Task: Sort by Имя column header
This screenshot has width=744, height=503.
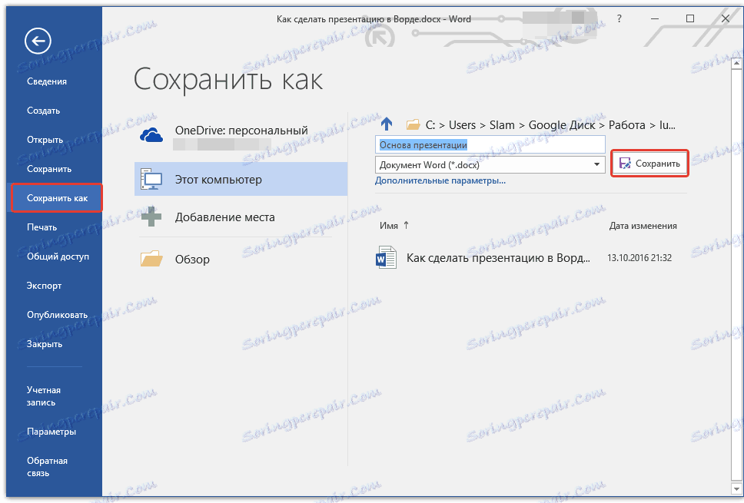Action: tap(389, 226)
